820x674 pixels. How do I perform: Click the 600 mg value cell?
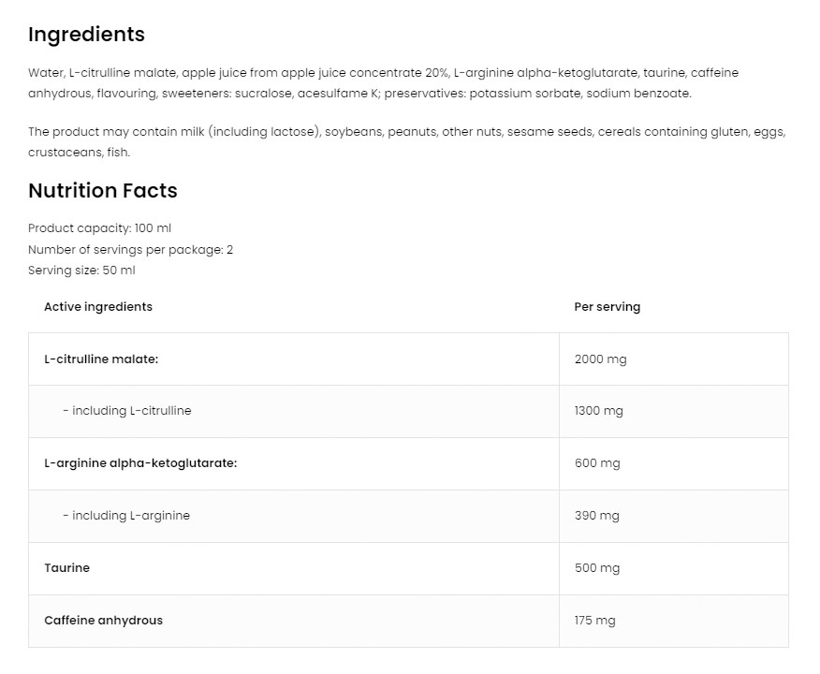(x=597, y=463)
